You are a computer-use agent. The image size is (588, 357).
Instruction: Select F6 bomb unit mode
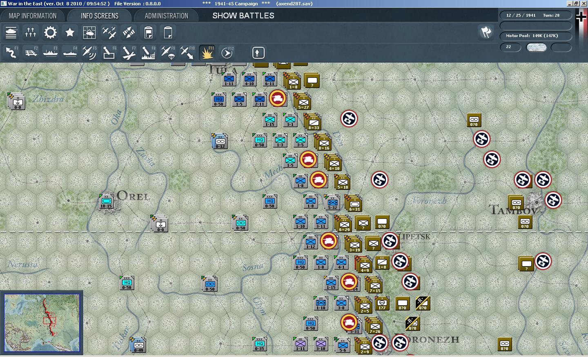pyautogui.click(x=109, y=53)
